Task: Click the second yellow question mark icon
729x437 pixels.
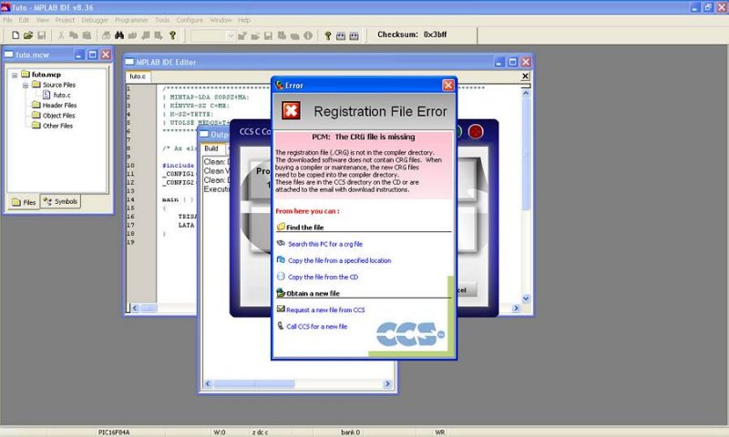Action: tap(327, 36)
